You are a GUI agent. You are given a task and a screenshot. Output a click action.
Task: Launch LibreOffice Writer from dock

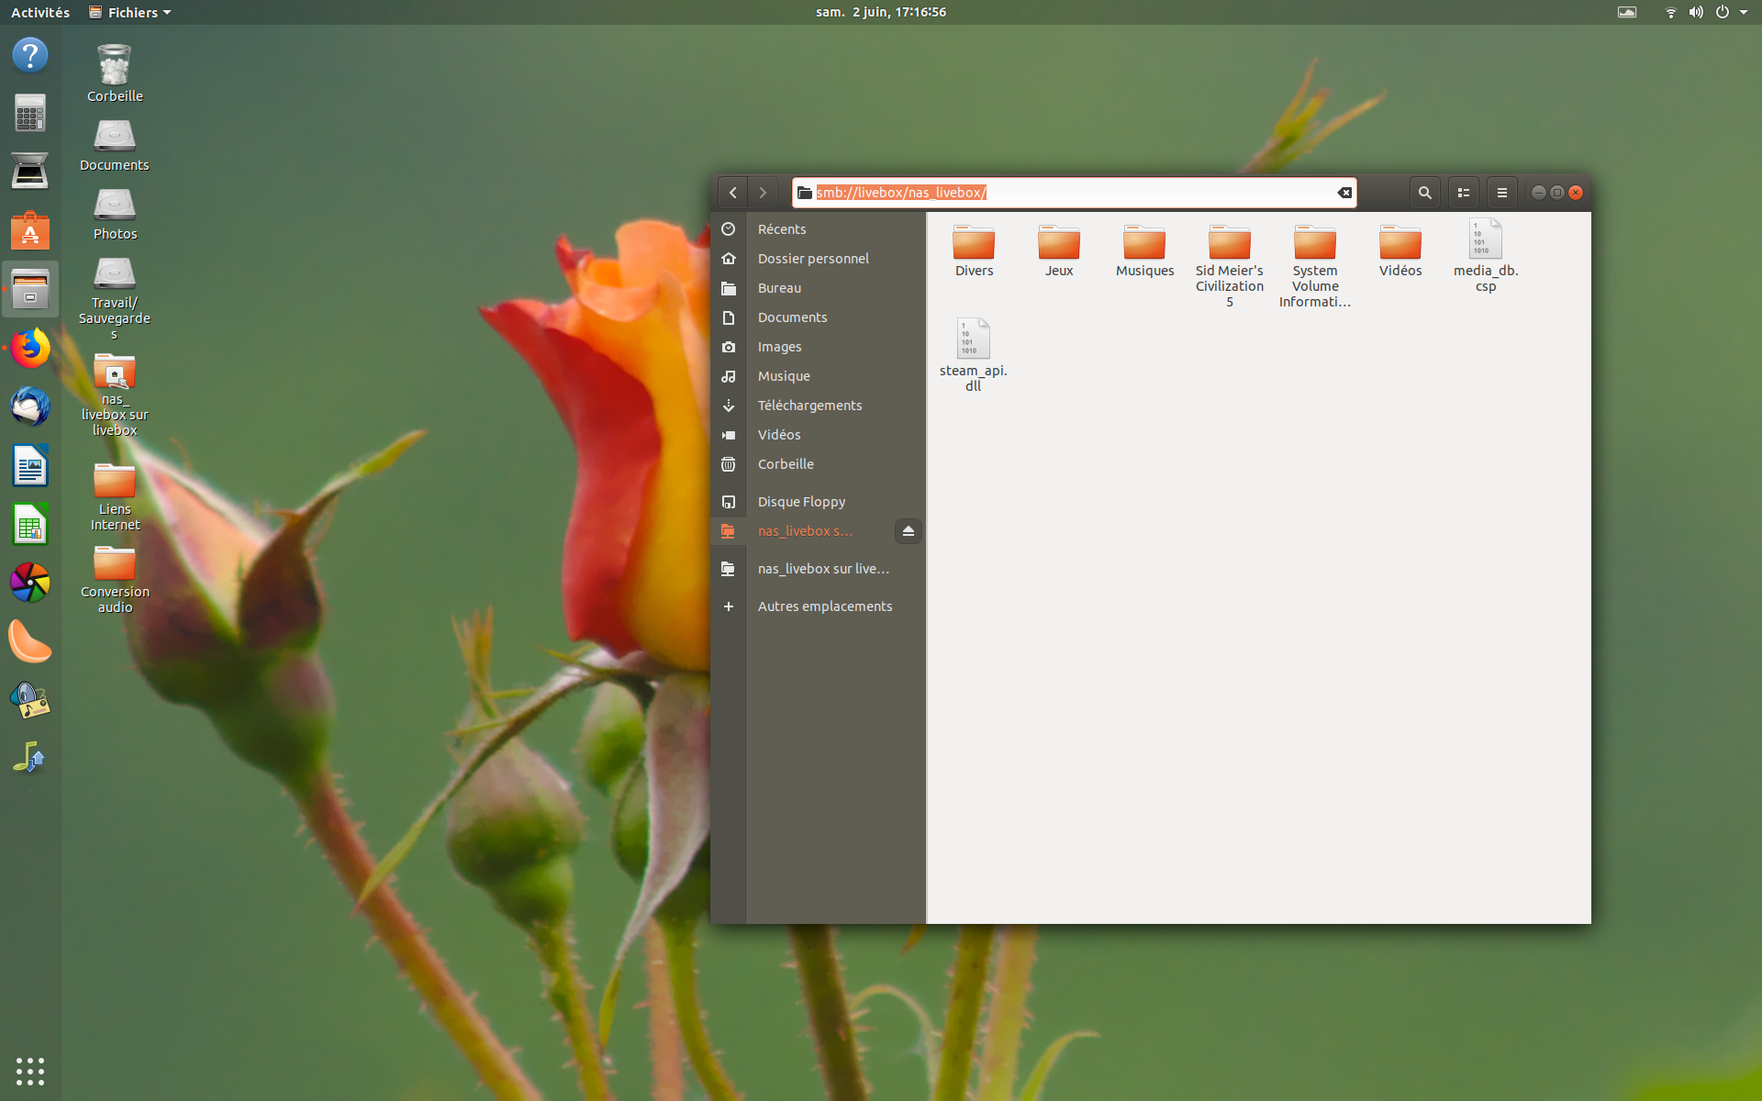coord(30,466)
